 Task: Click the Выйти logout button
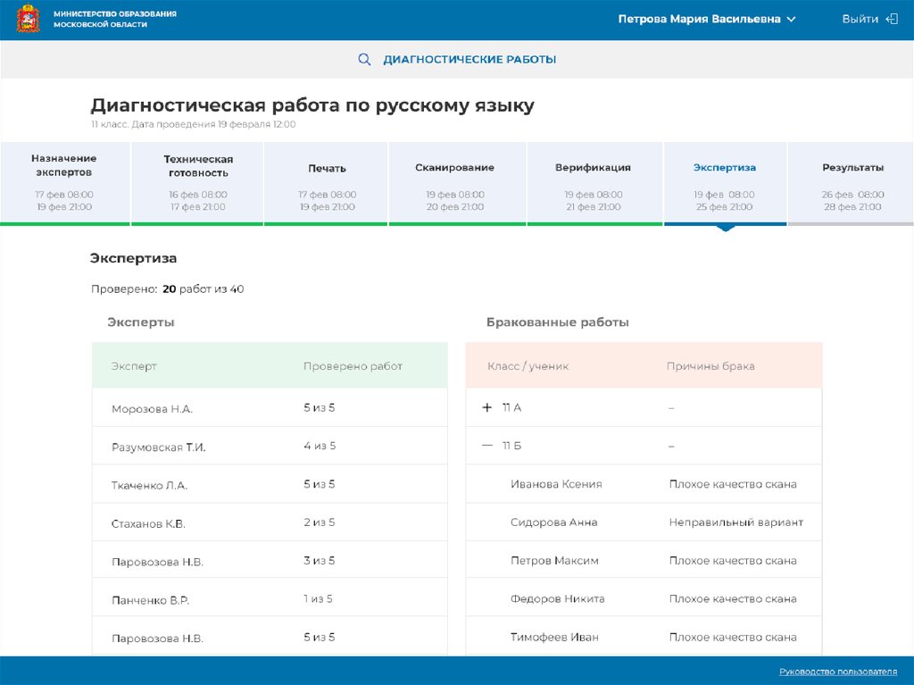tap(860, 19)
